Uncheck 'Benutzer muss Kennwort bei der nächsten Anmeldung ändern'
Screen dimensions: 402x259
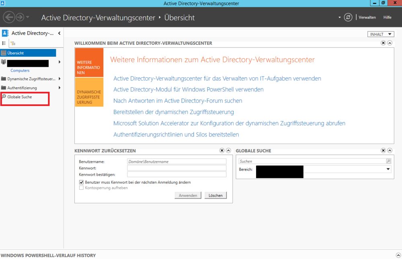coord(82,182)
